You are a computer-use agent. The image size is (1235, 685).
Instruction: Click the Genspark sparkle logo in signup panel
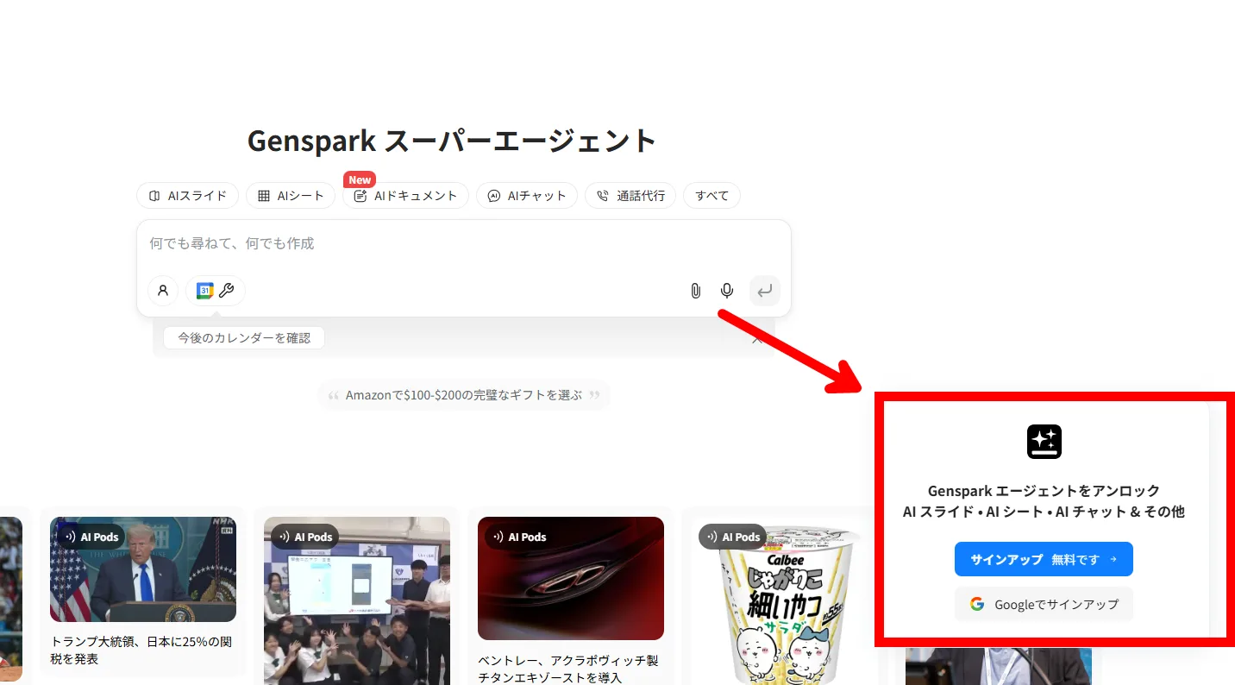coord(1044,442)
